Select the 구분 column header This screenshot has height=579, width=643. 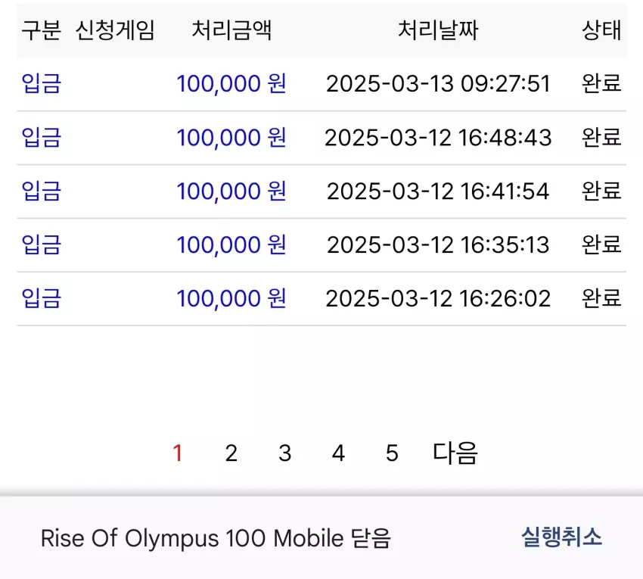(41, 30)
